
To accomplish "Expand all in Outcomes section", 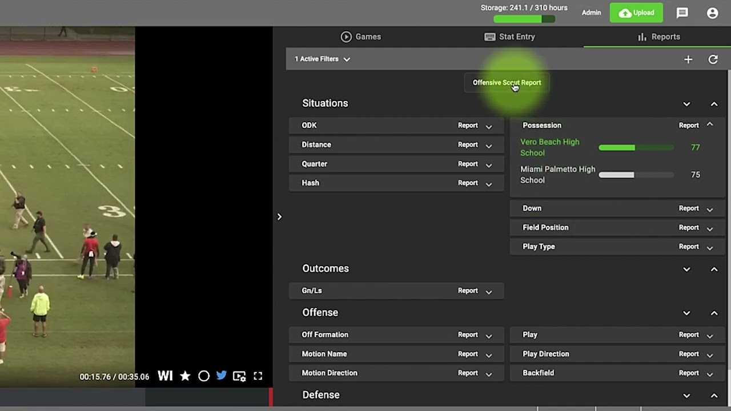I will (x=686, y=269).
